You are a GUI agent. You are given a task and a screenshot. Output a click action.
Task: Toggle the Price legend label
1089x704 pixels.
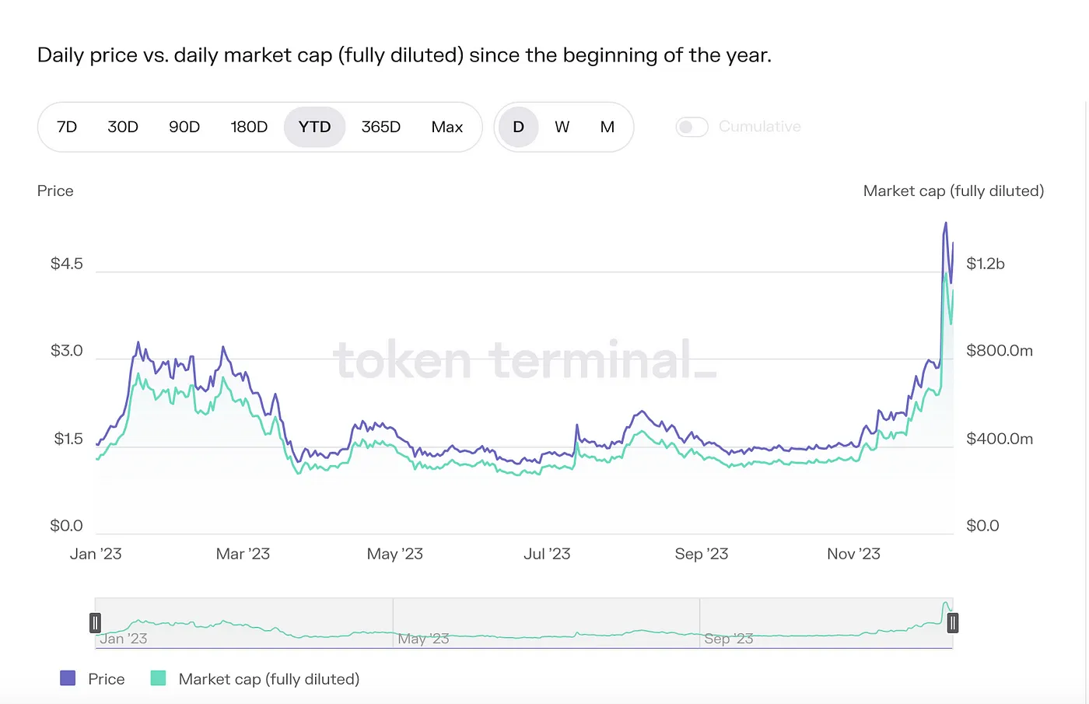(x=107, y=679)
